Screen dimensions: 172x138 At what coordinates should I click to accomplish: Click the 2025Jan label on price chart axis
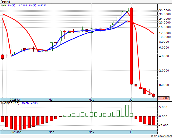16,100
